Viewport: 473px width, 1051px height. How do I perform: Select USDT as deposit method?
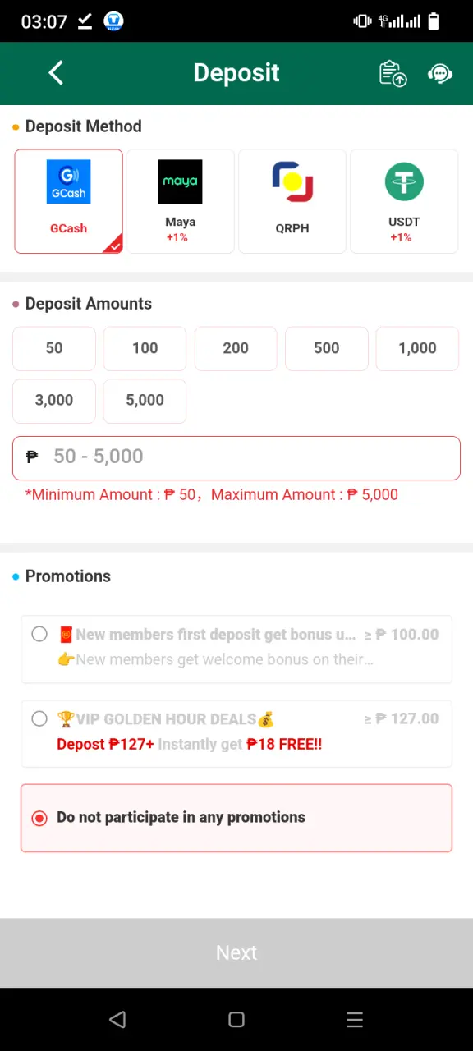click(403, 201)
